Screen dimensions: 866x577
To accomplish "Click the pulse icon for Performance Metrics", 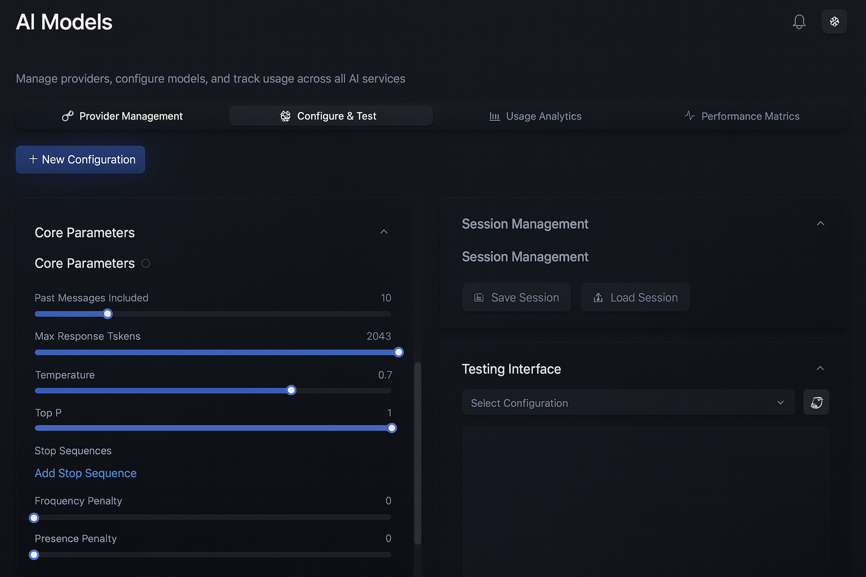I will point(690,116).
